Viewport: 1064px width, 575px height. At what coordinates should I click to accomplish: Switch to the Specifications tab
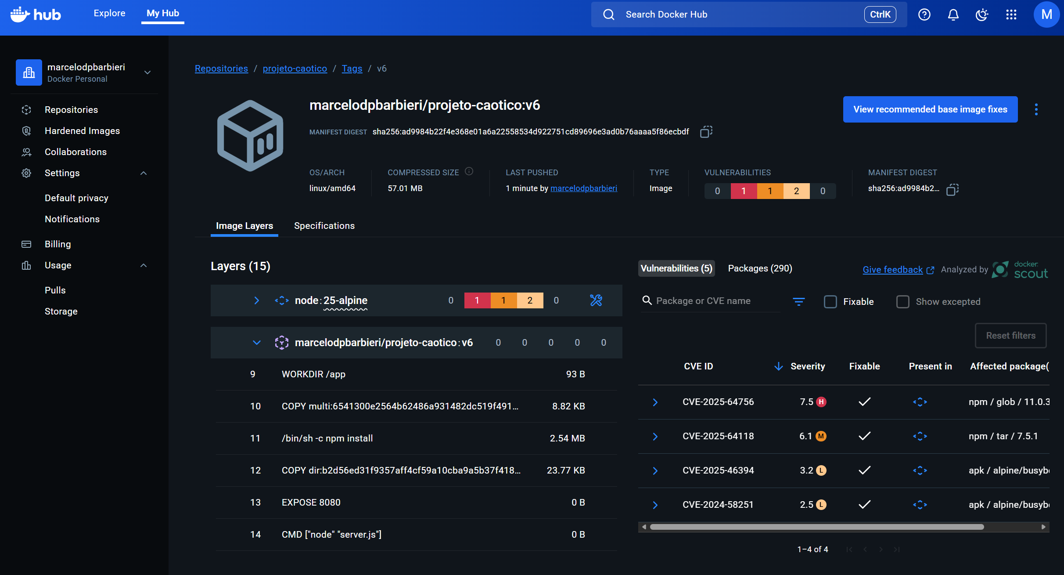tap(324, 226)
